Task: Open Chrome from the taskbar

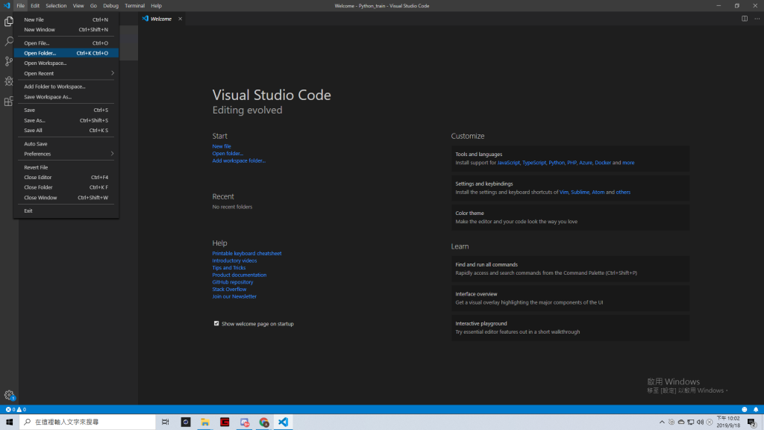Action: (x=263, y=422)
